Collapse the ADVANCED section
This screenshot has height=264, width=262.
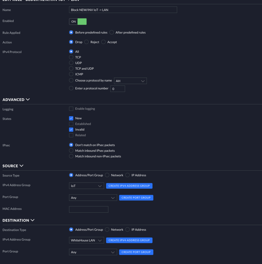coord(28,100)
